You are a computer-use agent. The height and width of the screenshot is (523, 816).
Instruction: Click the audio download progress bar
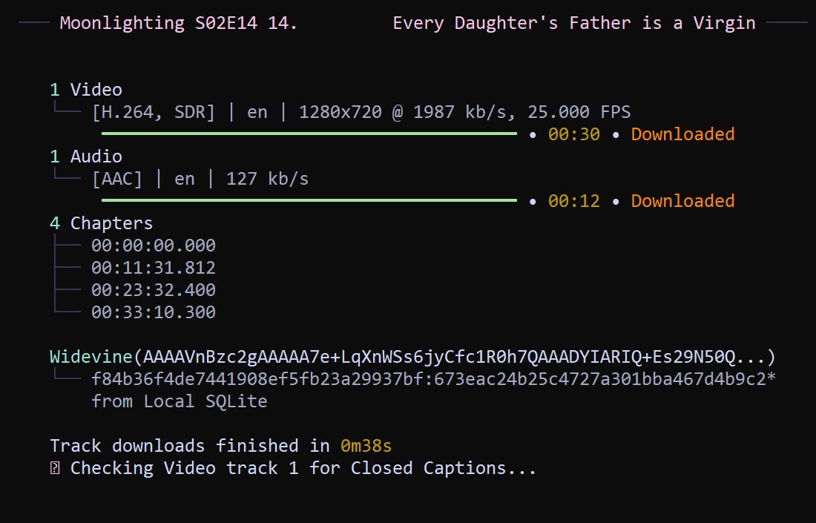(309, 200)
